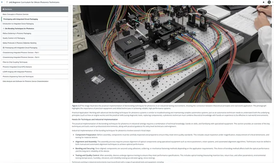This screenshot has height=163, width=274.
Task: Open Photonic Engineering Tools and Techniques section
Action: [35, 76]
